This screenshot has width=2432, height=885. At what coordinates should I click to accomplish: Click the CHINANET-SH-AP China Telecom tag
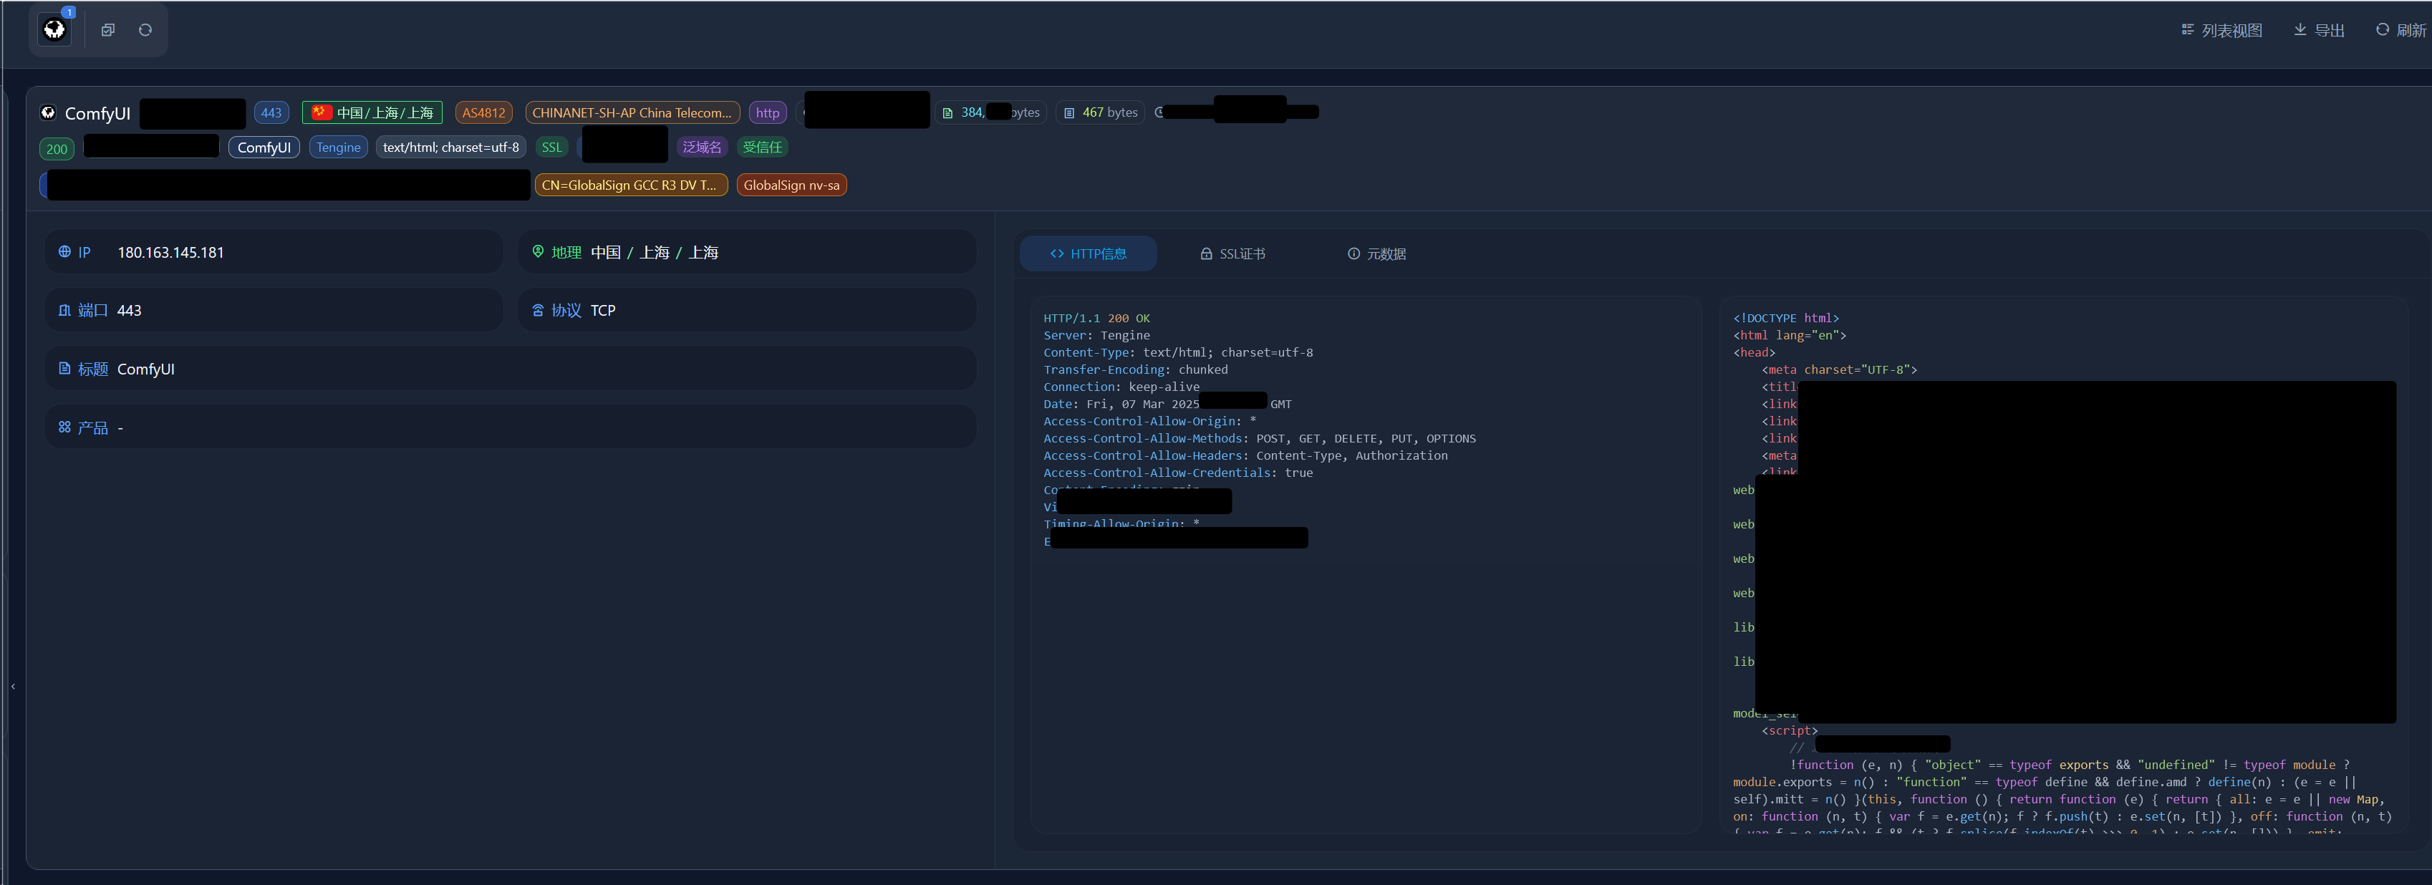point(632,113)
